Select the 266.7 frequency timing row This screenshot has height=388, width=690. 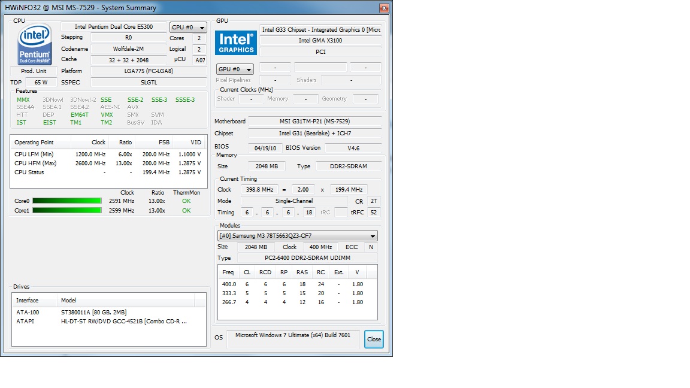(298, 302)
